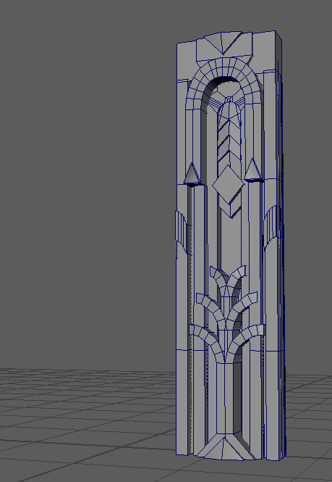Click the topmost pair of curved fronds
This screenshot has height=482, width=332.
(228, 280)
